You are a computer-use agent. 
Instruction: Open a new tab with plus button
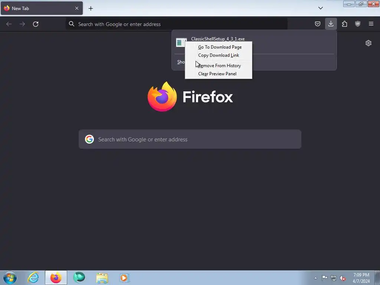coord(91,9)
